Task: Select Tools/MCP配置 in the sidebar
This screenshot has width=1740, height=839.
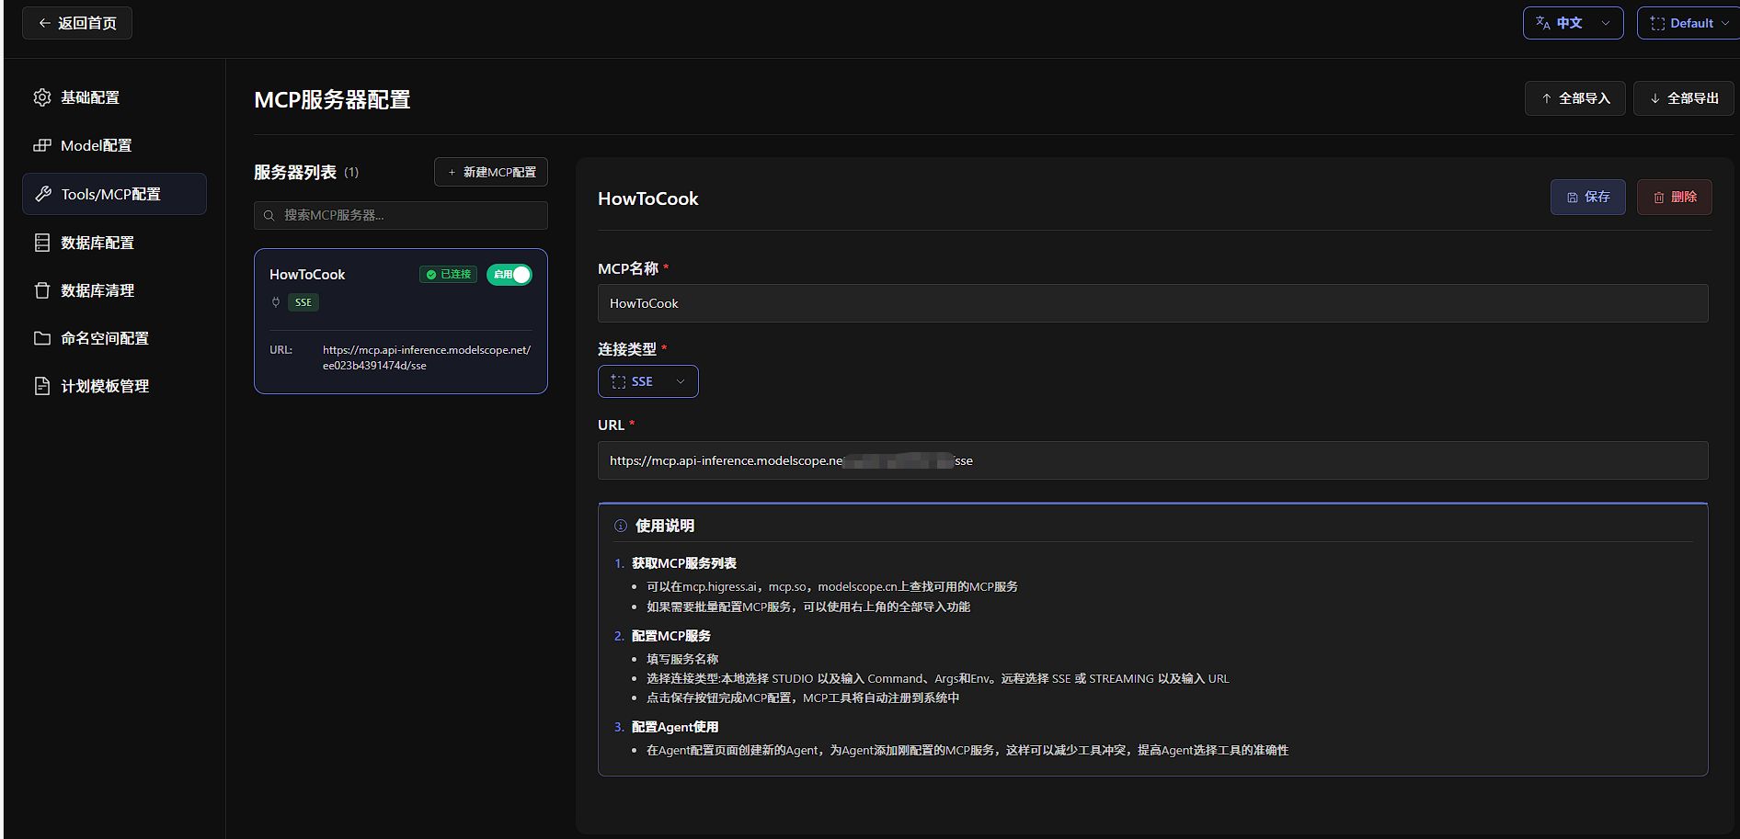Action: (114, 194)
